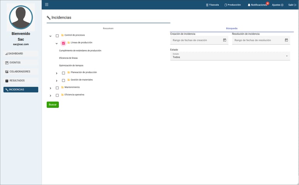
Task: Click the green Buscar button
Action: point(53,105)
